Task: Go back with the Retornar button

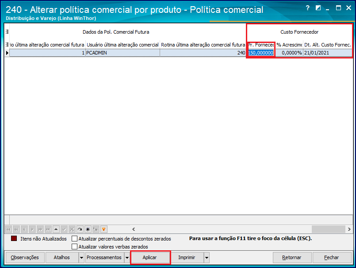Action: click(292, 257)
